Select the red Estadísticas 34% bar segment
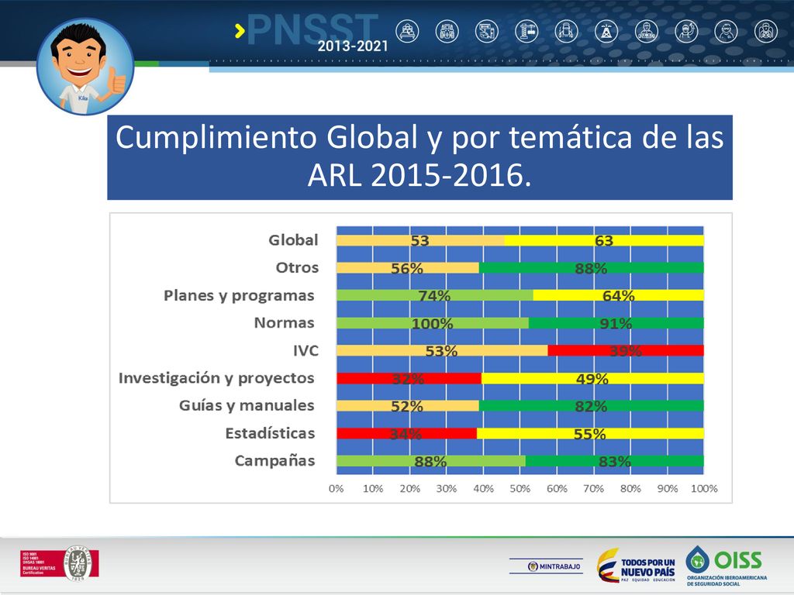794x595 pixels. (x=406, y=433)
